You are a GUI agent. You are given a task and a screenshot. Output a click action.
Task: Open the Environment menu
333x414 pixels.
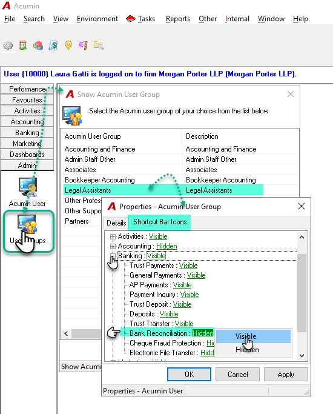click(x=97, y=19)
